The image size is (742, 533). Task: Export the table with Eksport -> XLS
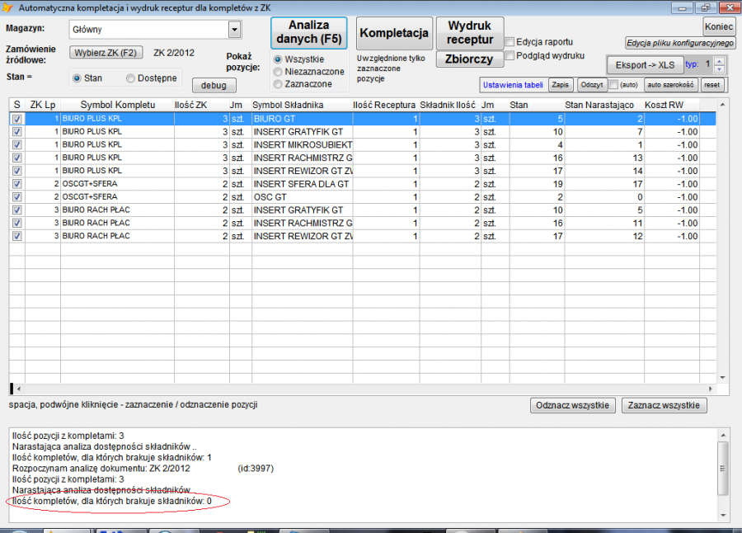pos(645,65)
